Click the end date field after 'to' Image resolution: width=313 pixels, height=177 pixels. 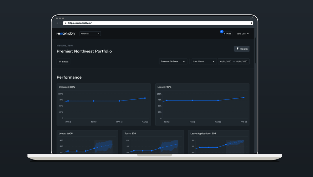(x=242, y=61)
